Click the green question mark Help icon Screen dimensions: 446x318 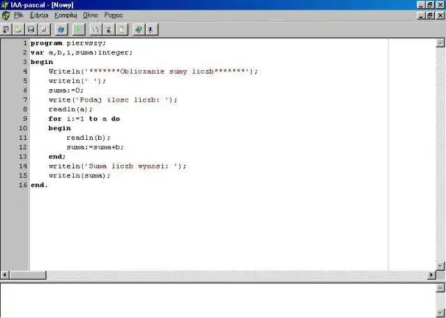click(x=78, y=29)
